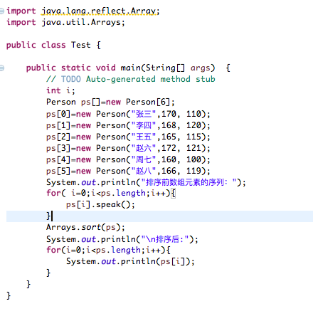Click the println "\n排序后:" line
Screen dimensions: 313x321
coord(122,239)
